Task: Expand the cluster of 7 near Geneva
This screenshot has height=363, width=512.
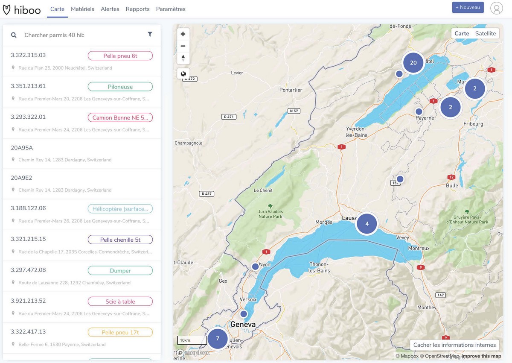Action: coord(218,338)
